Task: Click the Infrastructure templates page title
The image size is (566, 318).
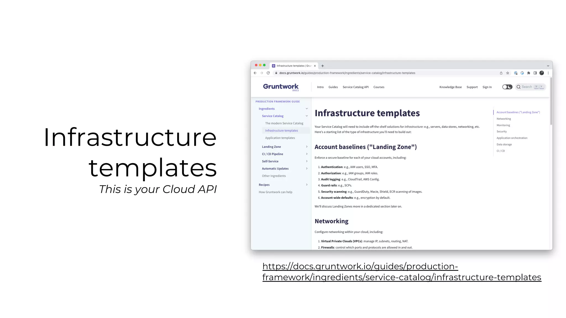Action: [x=367, y=113]
